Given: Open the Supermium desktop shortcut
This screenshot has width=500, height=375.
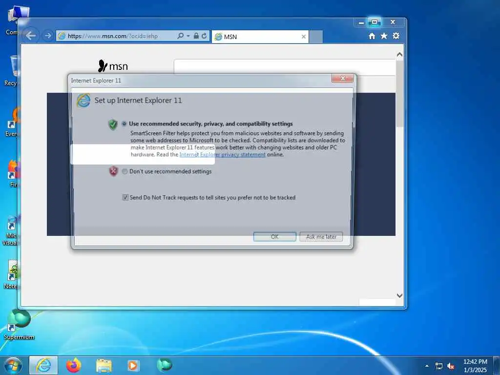Looking at the screenshot, I should [x=19, y=324].
